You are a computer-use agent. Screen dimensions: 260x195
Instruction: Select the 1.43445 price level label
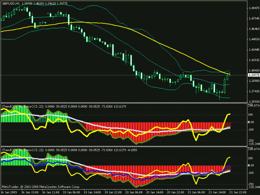point(254,50)
